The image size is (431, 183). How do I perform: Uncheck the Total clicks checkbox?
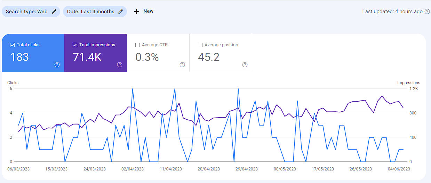click(x=12, y=45)
